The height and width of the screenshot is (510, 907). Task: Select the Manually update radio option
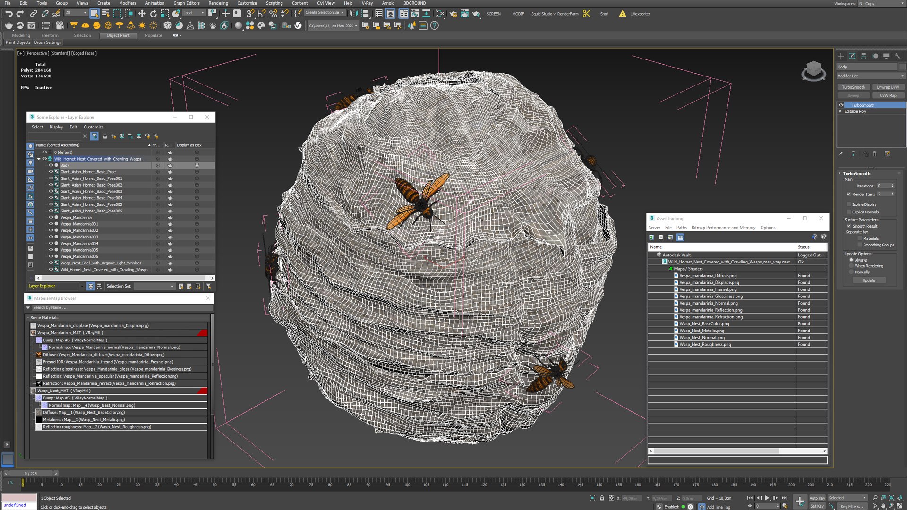[x=851, y=272]
